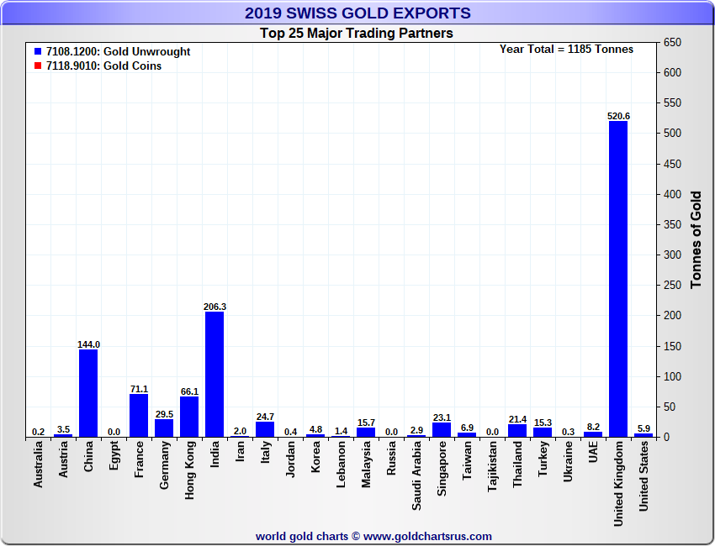Click the 21.4 value label
The image size is (715, 546).
click(x=517, y=419)
